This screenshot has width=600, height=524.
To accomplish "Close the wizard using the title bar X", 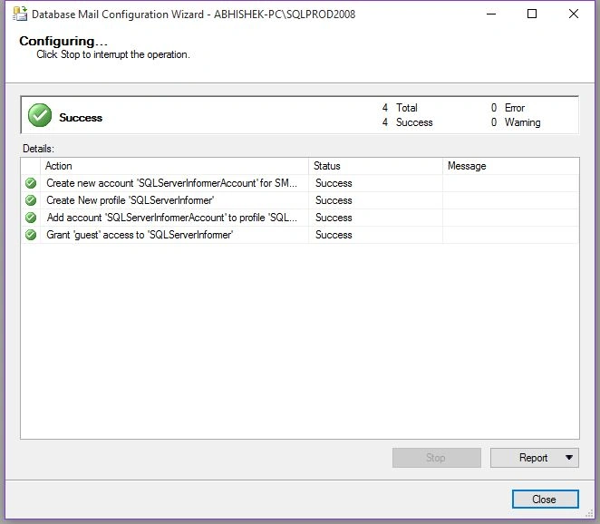I will pyautogui.click(x=573, y=15).
